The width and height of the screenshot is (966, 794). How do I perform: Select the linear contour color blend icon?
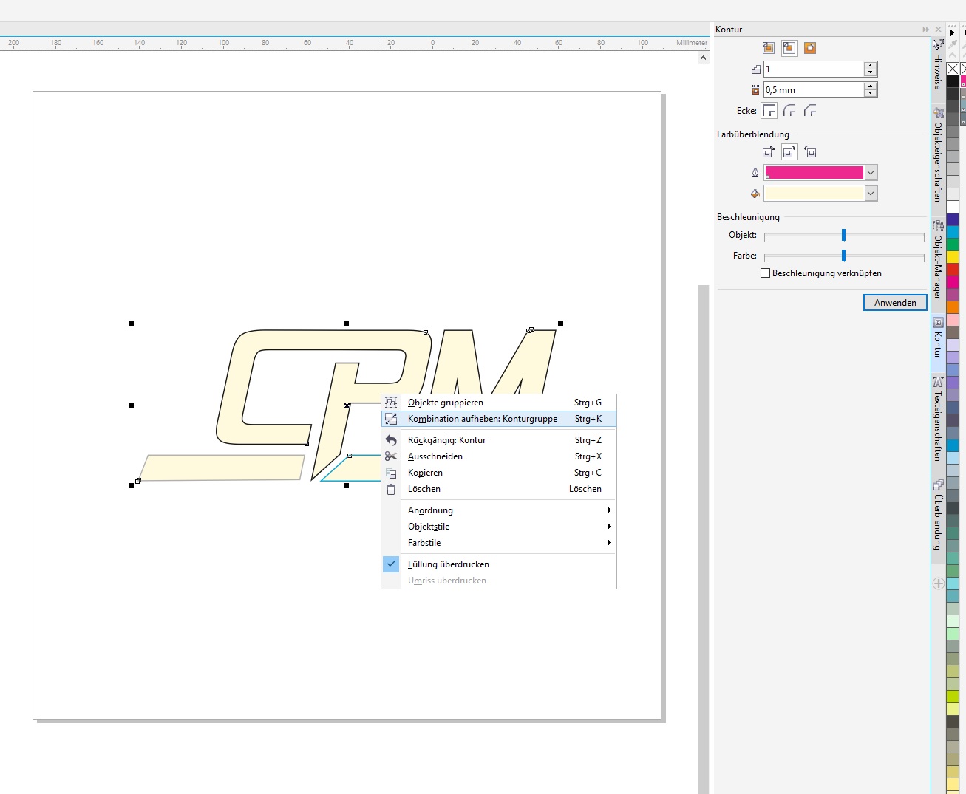pyautogui.click(x=769, y=152)
